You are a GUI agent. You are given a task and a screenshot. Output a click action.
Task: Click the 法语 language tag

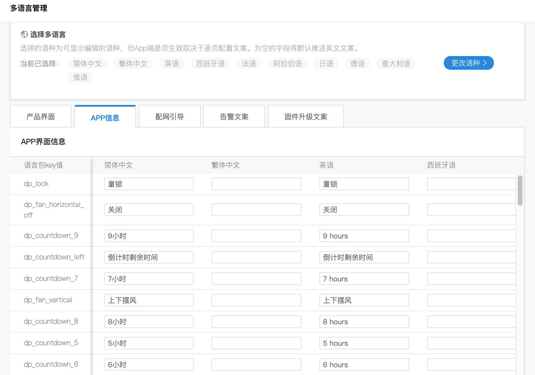(249, 63)
